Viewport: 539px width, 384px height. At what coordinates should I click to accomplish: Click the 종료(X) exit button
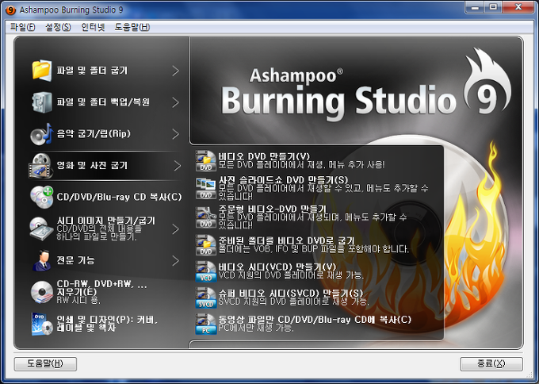(x=491, y=364)
